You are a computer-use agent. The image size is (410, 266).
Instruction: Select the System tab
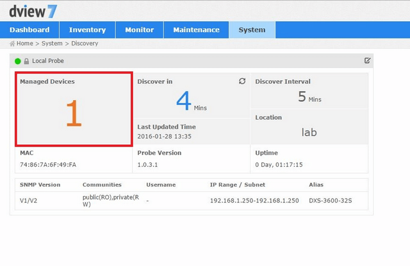pyautogui.click(x=252, y=29)
